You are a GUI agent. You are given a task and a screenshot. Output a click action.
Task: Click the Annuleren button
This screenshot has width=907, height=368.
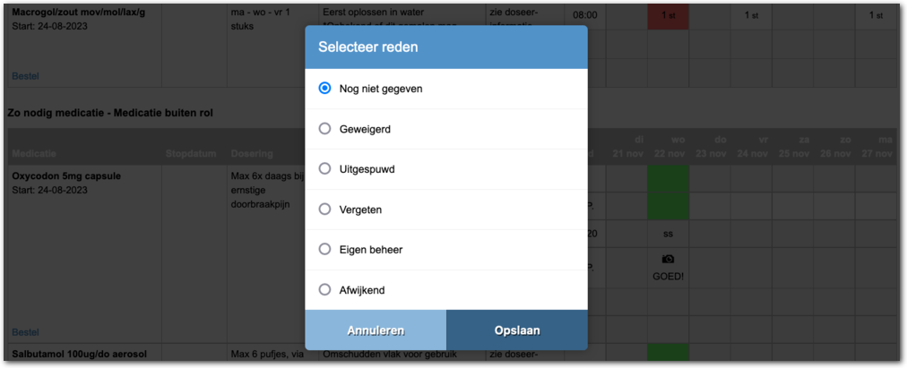376,330
